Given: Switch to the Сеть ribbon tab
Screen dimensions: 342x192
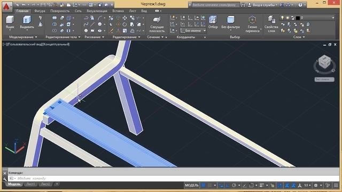Looking at the screenshot, I should click(78, 11).
